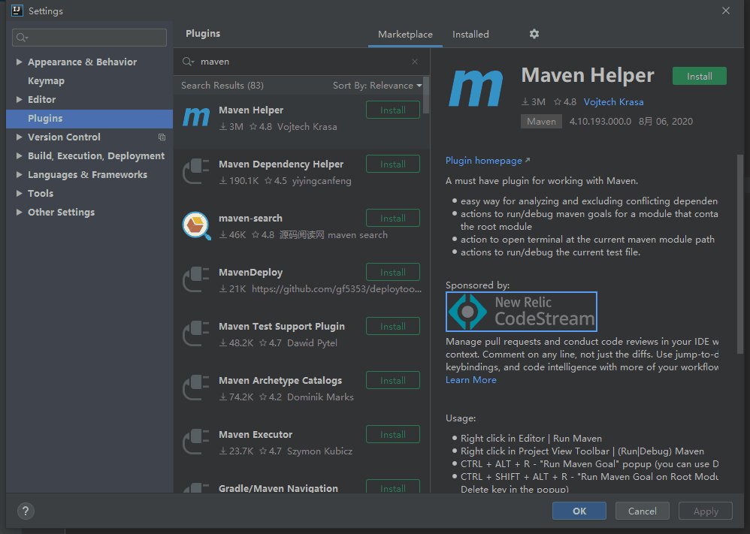The width and height of the screenshot is (750, 534).
Task: Install the MavenDeploy plugin
Action: pos(393,272)
